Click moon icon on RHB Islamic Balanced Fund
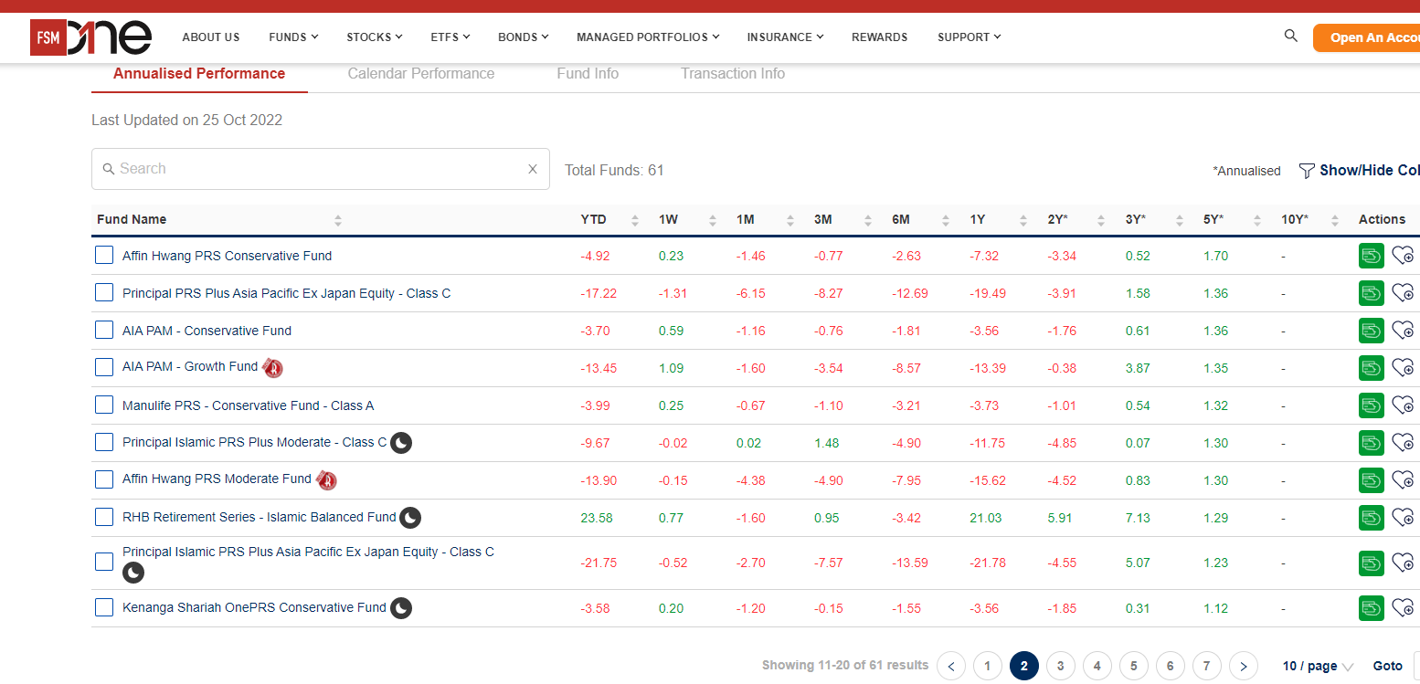Image resolution: width=1420 pixels, height=684 pixels. (x=410, y=518)
